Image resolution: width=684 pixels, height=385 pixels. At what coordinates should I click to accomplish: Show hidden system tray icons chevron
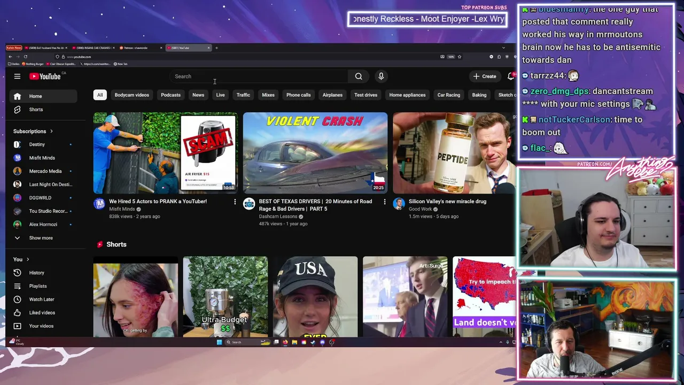pyautogui.click(x=501, y=342)
